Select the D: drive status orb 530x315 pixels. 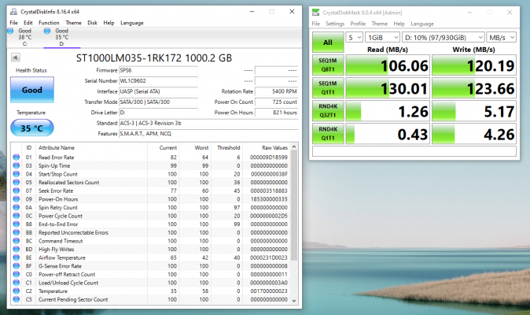click(47, 31)
